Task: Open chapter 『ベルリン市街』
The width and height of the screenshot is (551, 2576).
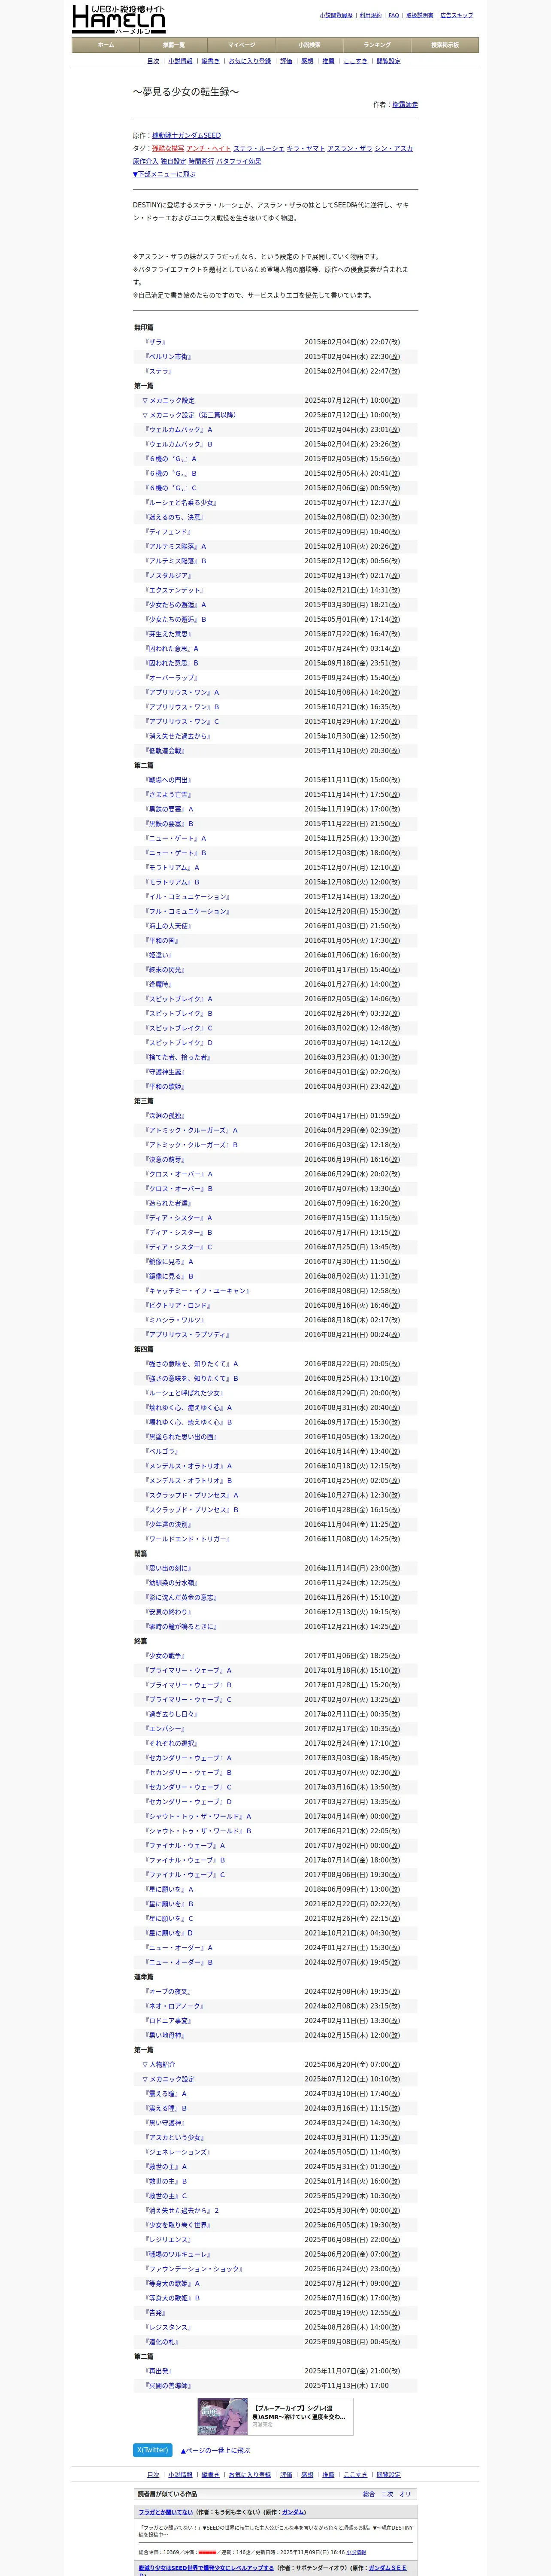Action: [x=168, y=356]
